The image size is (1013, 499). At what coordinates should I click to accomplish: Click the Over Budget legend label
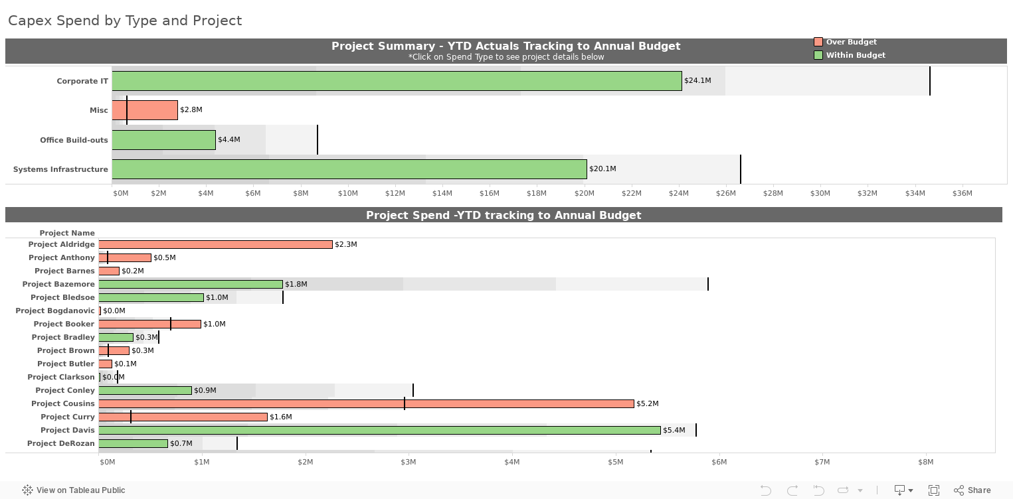click(x=852, y=42)
